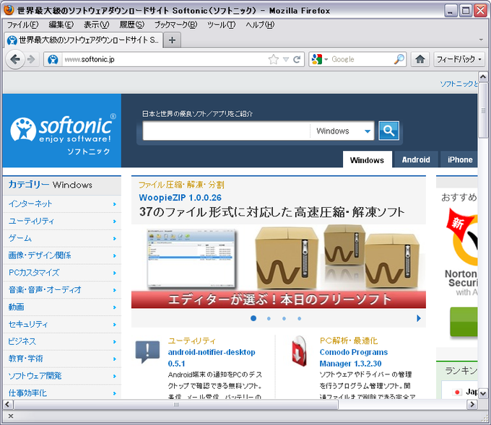Click the ファイル圧縮・解凍・分割 category label
Image resolution: width=491 pixels, height=425 pixels.
[x=181, y=185]
